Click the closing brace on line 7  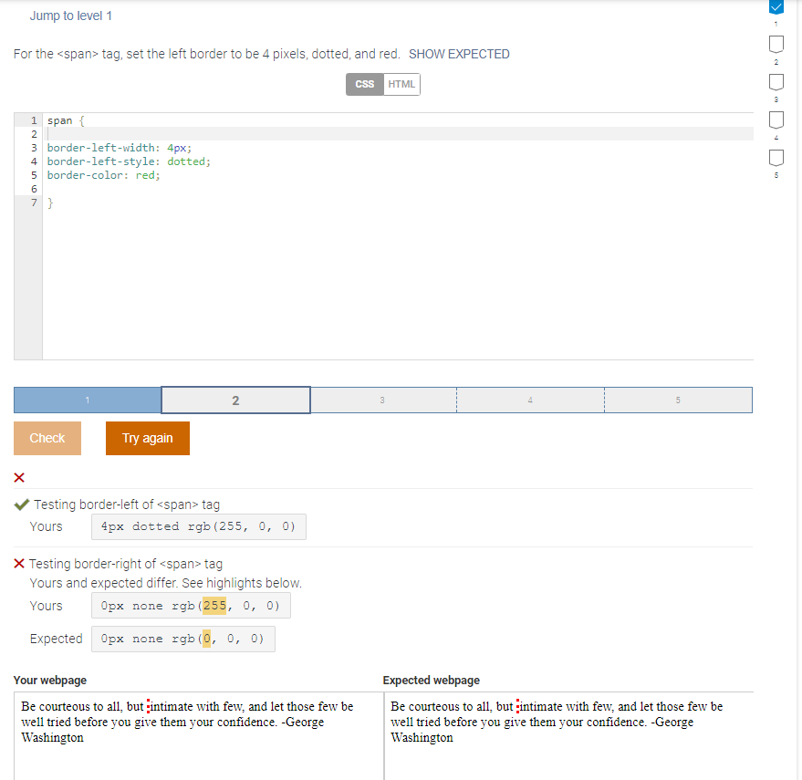click(50, 203)
